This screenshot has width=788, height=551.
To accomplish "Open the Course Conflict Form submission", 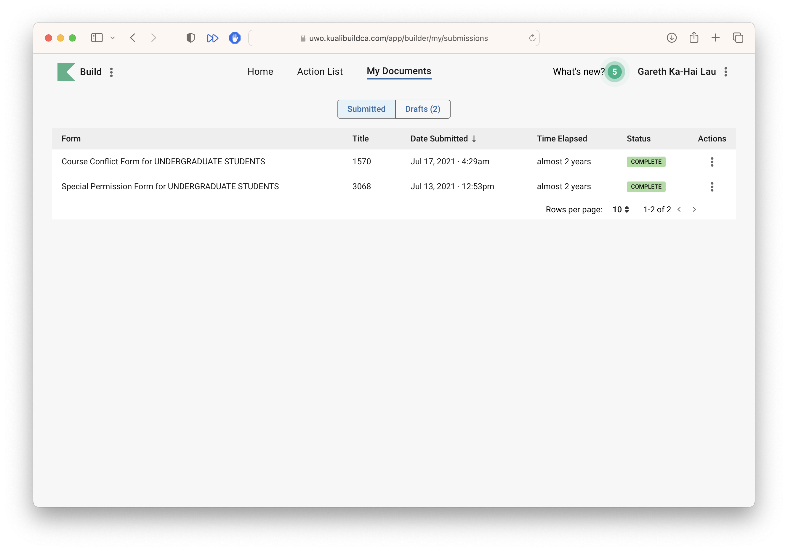I will (x=163, y=161).
